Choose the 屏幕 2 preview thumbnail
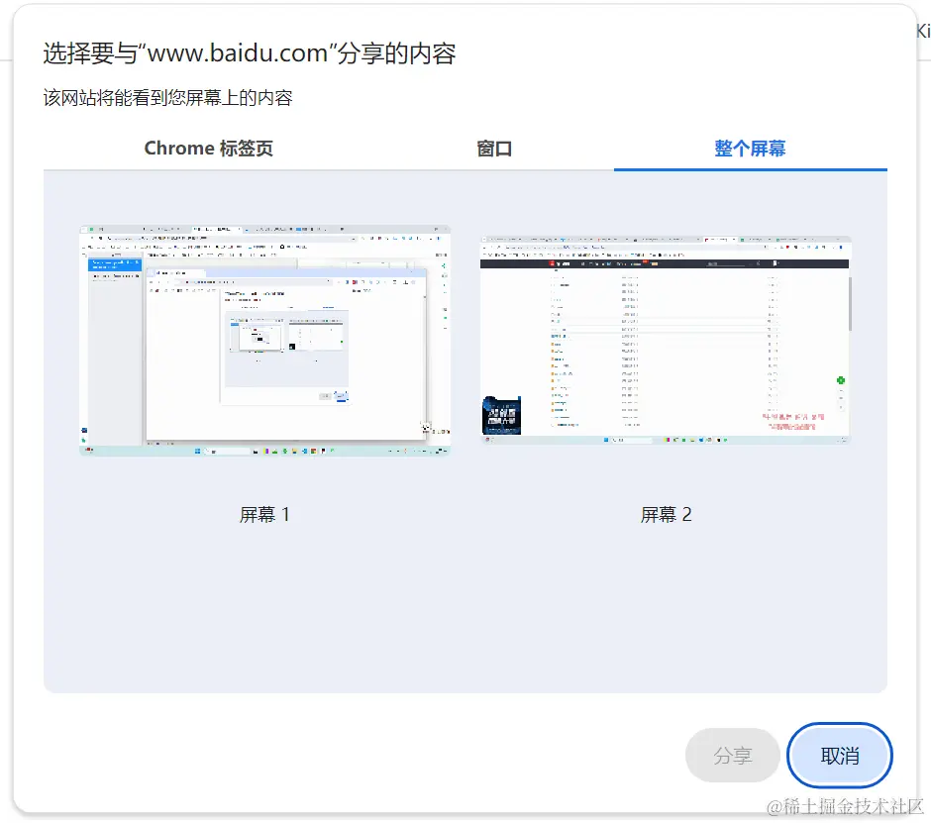931x823 pixels. coord(666,341)
